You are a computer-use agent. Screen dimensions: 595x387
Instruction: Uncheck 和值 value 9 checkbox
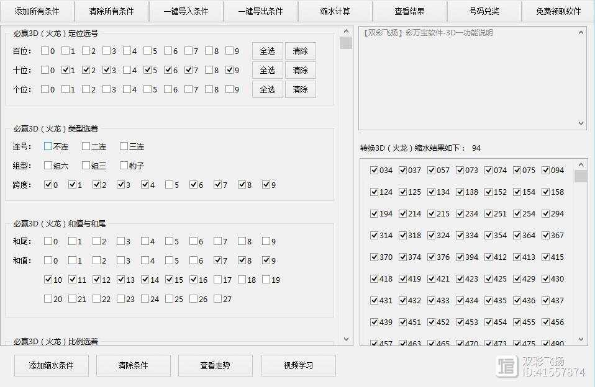tap(266, 260)
